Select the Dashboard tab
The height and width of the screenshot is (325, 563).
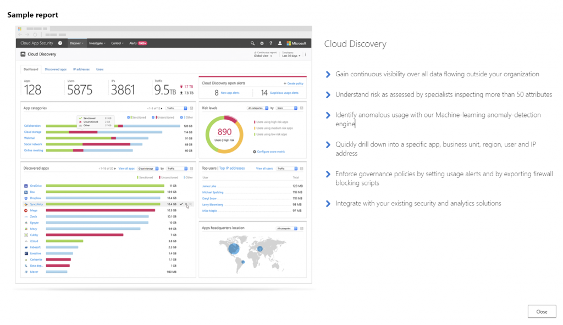click(31, 69)
